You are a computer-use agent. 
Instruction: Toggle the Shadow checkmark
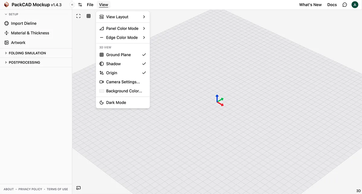[144, 64]
